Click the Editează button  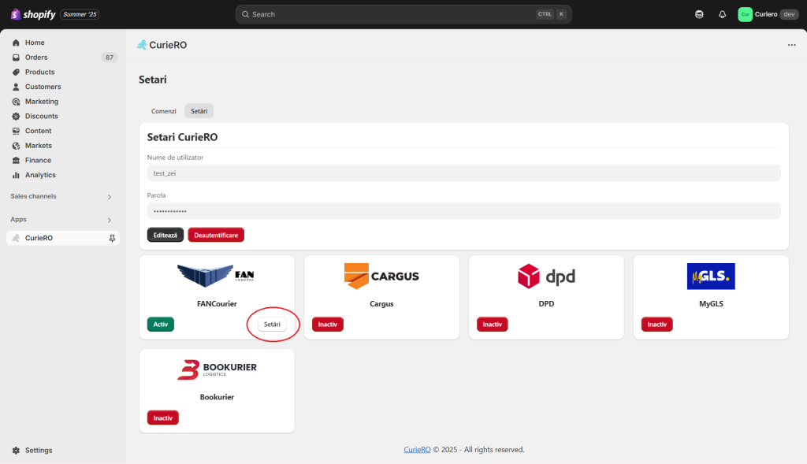click(x=165, y=235)
